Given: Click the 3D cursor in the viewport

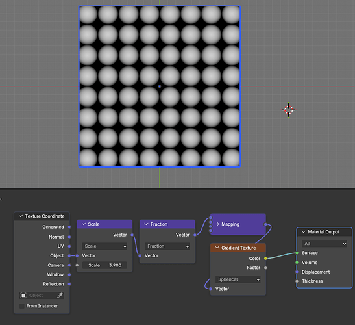Looking at the screenshot, I should [288, 110].
